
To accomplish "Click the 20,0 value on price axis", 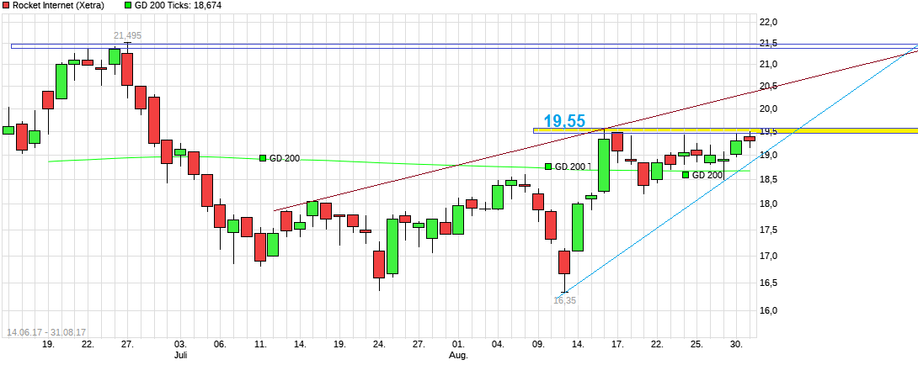I will click(767, 108).
